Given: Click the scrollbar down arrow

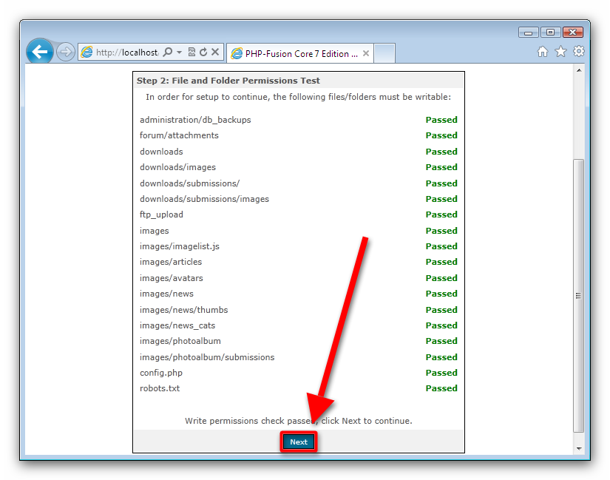Looking at the screenshot, I should (x=579, y=448).
